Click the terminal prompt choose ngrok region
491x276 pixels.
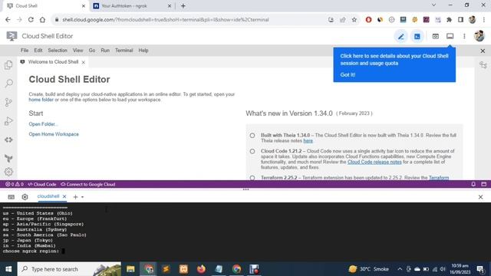click(x=31, y=251)
